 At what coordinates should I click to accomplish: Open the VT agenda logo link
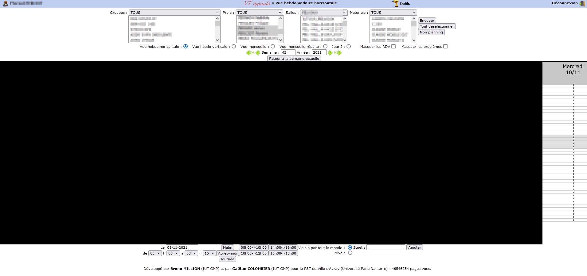pyautogui.click(x=257, y=3)
